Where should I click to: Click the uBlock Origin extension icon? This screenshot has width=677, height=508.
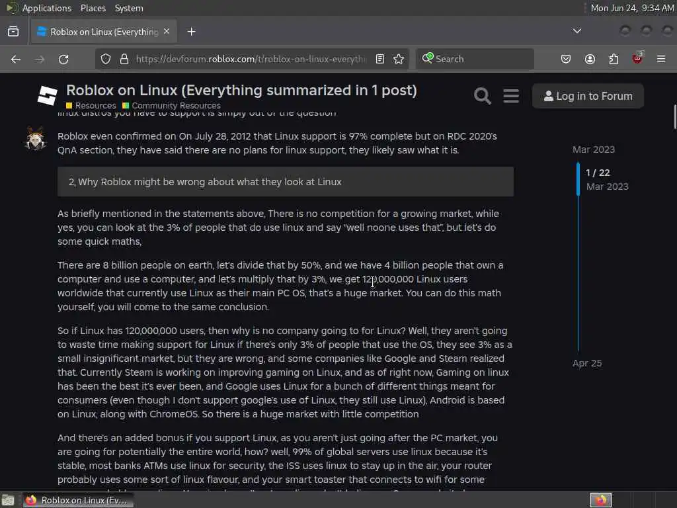[x=637, y=58]
